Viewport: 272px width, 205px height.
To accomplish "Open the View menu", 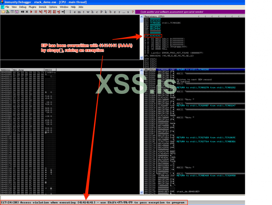I will 14,7.
